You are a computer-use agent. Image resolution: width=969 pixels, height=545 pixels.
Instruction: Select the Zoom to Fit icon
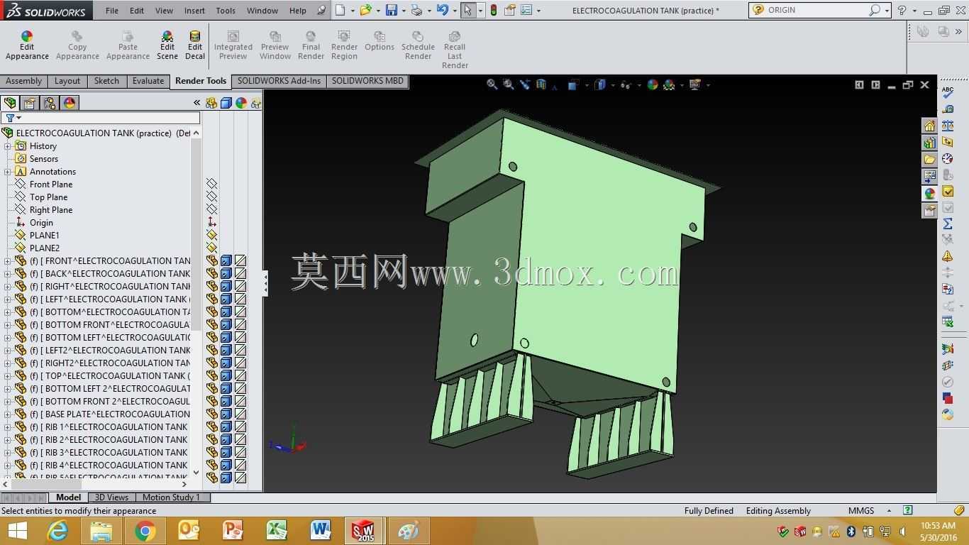click(492, 84)
